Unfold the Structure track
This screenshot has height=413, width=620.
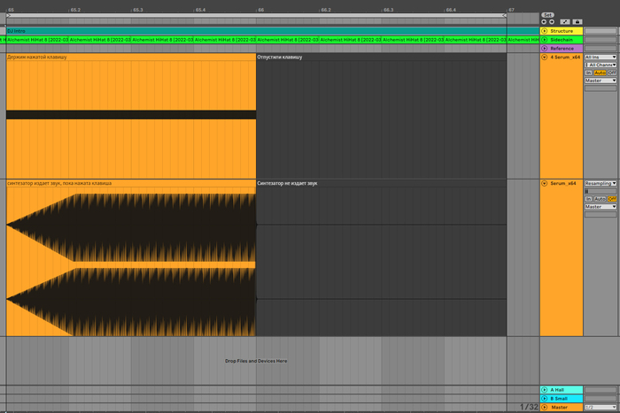tap(544, 31)
